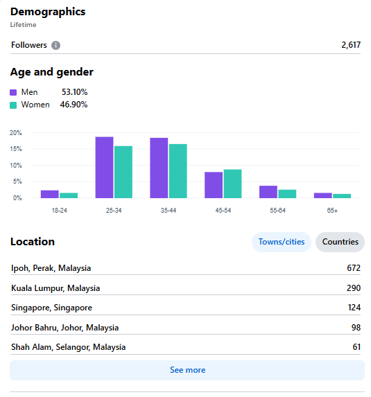Click the purple Men bar for 18-24

50,194
